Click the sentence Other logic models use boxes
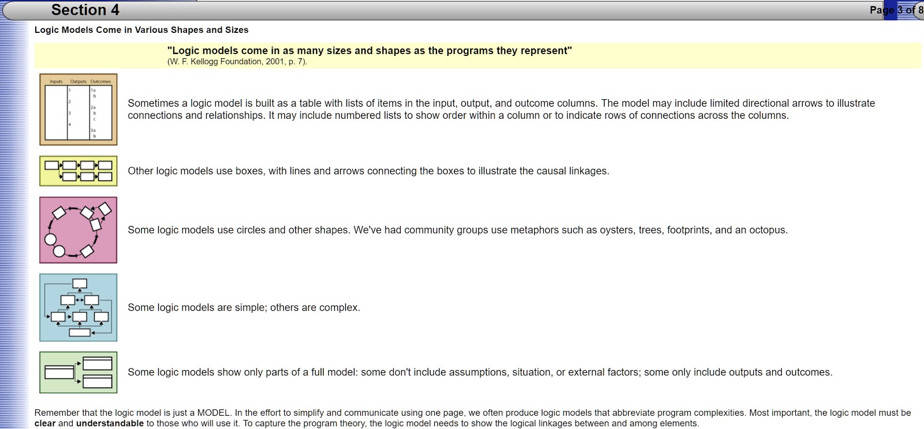 tap(368, 171)
